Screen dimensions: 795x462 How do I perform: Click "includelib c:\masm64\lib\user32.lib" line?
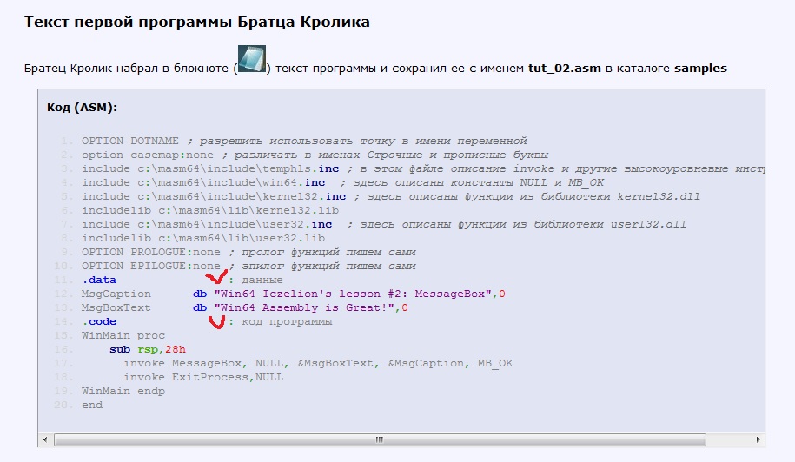[x=203, y=238]
